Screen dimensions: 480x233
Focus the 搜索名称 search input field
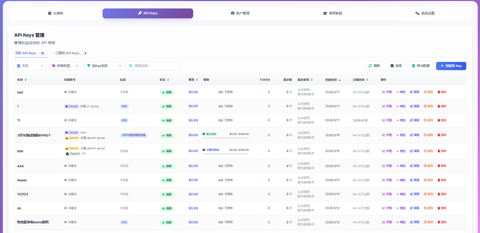(x=156, y=66)
